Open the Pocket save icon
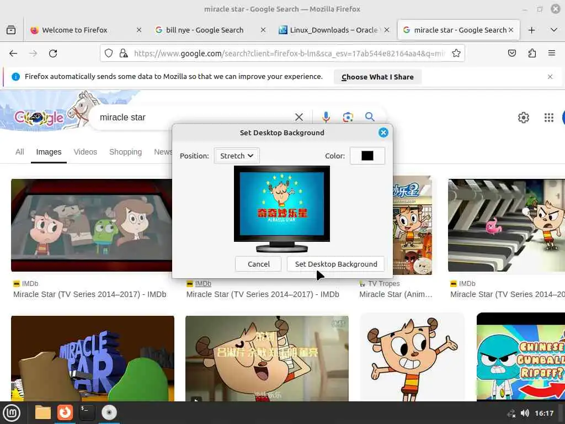The width and height of the screenshot is (565, 424). (511, 54)
